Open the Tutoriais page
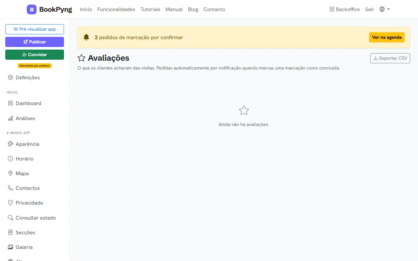 pyautogui.click(x=150, y=9)
